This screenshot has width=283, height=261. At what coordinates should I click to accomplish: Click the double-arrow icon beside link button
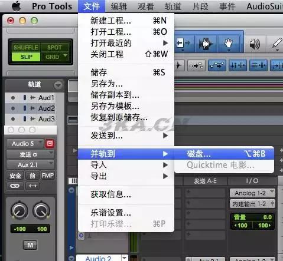coord(32,186)
